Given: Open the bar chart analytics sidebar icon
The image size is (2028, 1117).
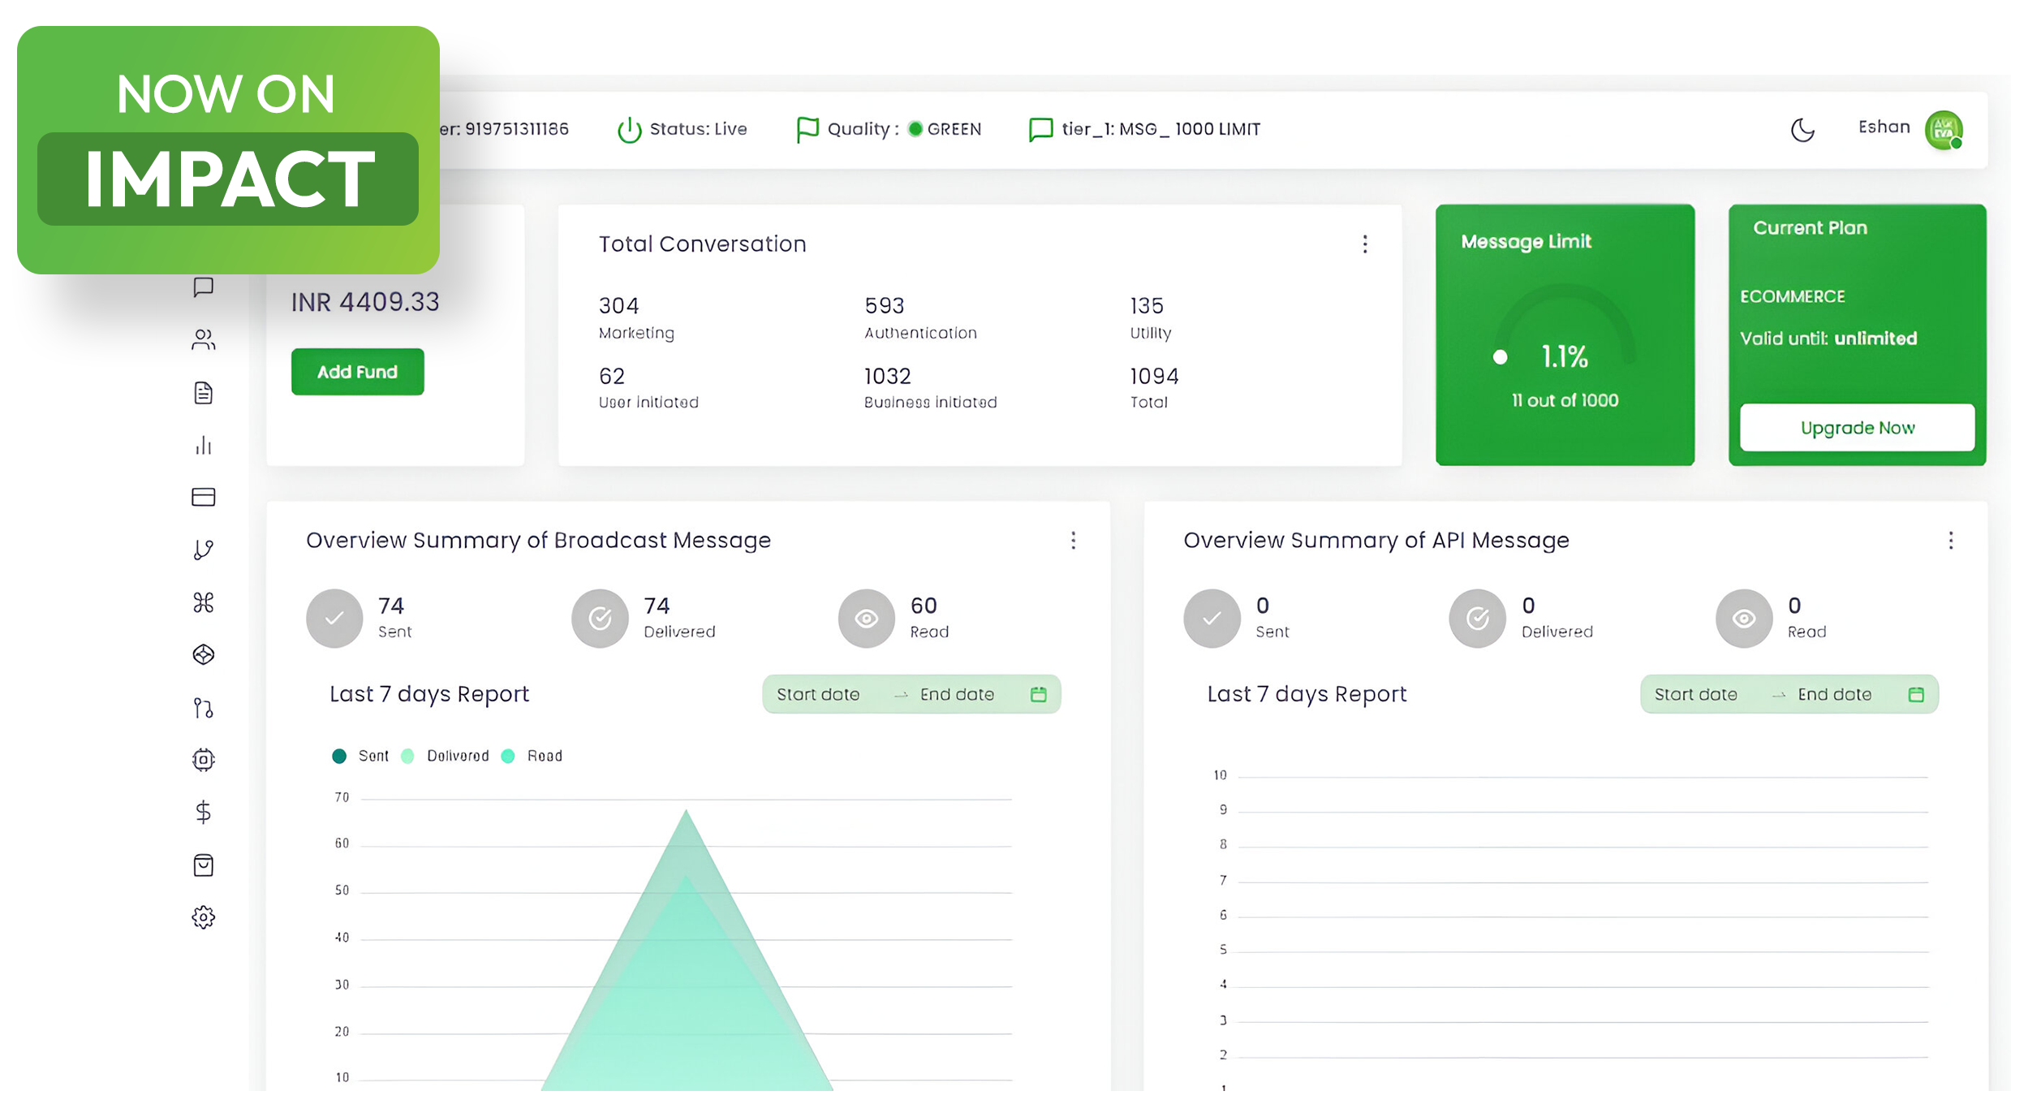Looking at the screenshot, I should coord(203,445).
